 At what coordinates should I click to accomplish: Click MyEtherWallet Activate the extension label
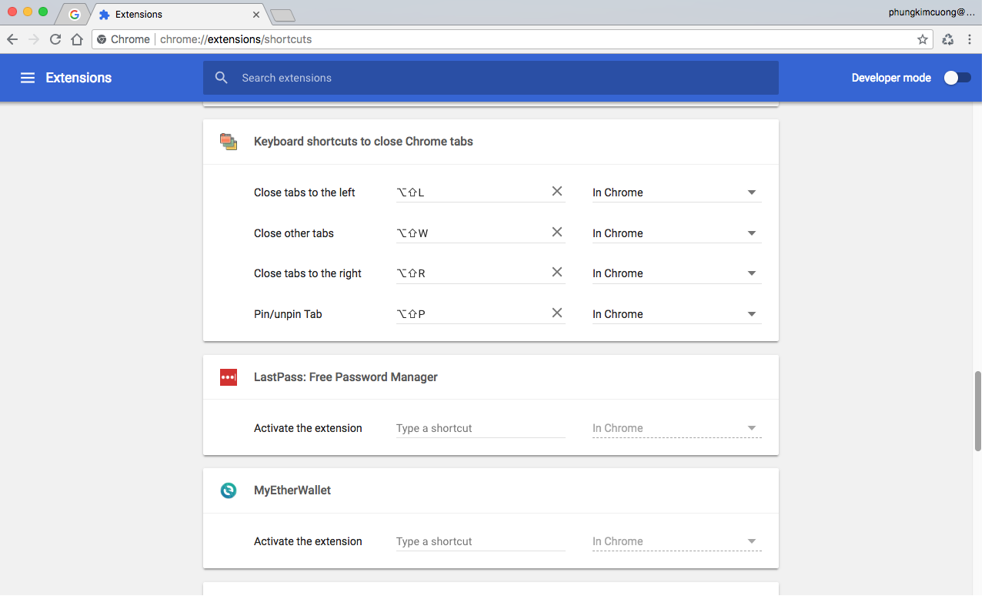click(x=308, y=541)
